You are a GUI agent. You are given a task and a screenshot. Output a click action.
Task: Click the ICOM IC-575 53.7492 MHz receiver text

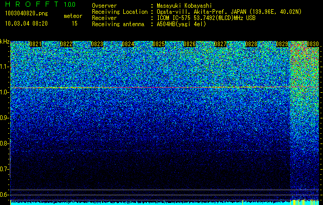pos(206,18)
